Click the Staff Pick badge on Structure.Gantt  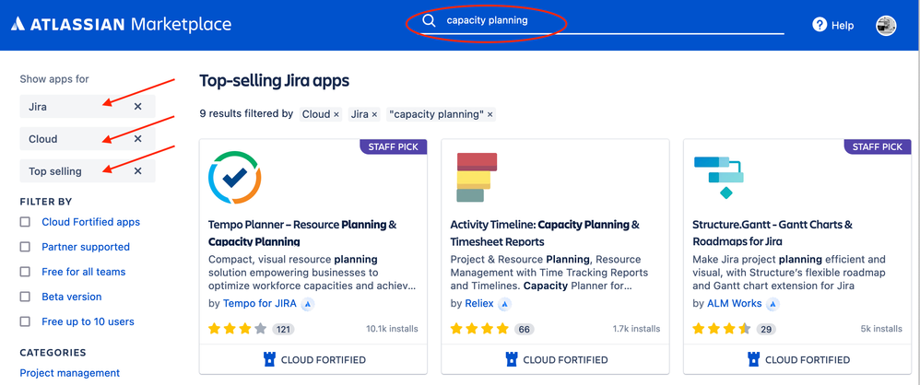(x=878, y=147)
